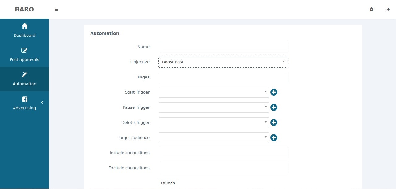Add a new Start Trigger with plus icon
Viewport: 396px width, 189px height.
tap(274, 92)
